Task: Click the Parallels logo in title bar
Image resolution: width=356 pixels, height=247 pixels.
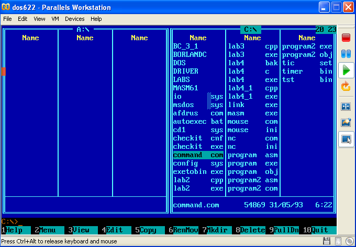Action: click(5, 7)
